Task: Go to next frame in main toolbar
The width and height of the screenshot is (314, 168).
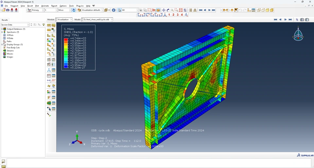Action: tap(209, 10)
